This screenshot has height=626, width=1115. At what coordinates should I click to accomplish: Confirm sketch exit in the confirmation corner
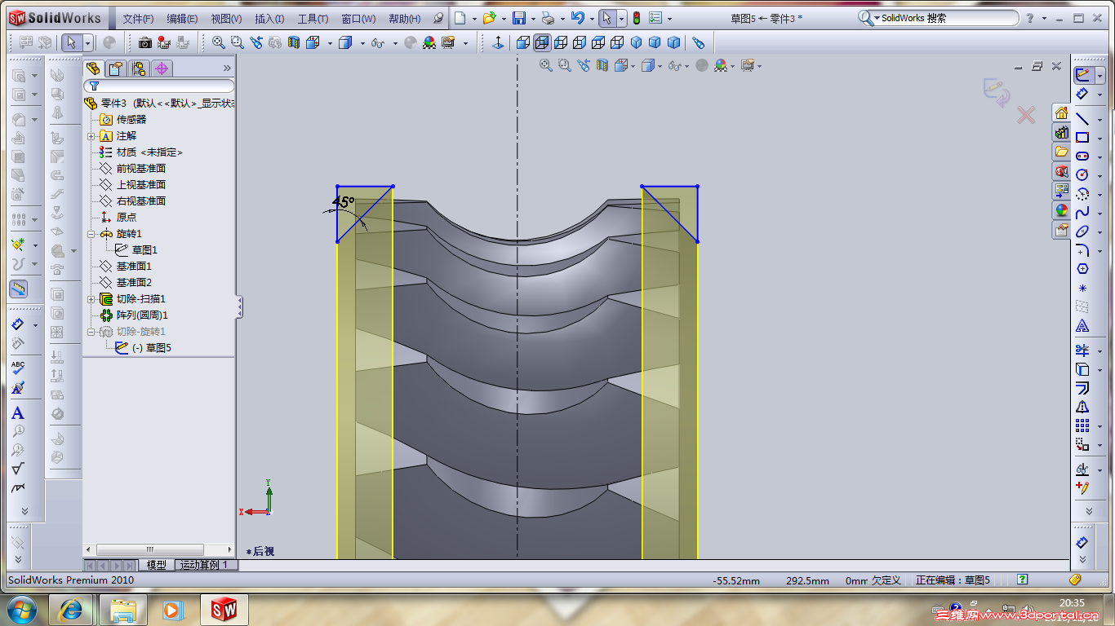click(x=997, y=90)
